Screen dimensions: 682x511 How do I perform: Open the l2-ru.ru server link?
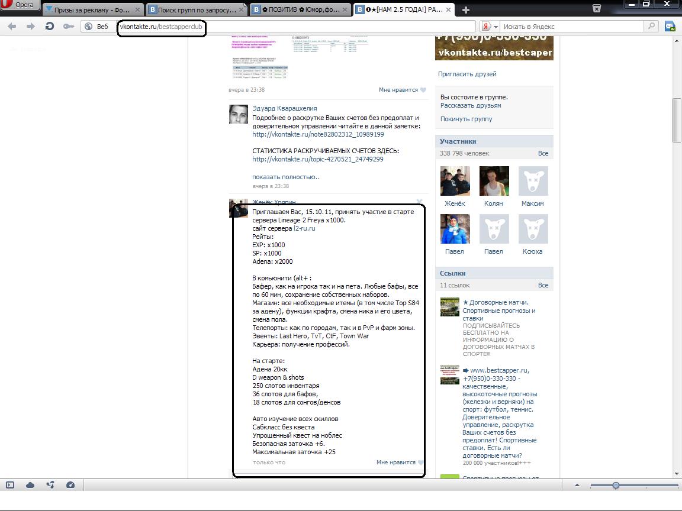coord(304,228)
